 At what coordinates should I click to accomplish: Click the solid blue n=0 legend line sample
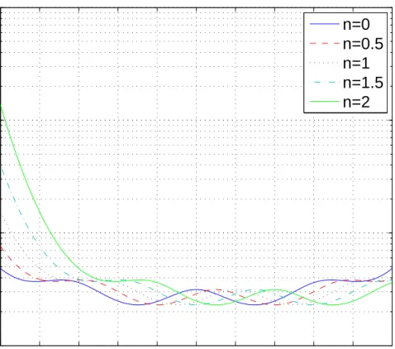[324, 24]
